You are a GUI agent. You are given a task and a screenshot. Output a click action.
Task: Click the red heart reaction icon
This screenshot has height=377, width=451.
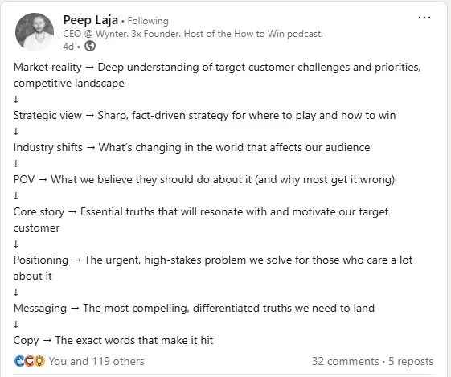29,361
